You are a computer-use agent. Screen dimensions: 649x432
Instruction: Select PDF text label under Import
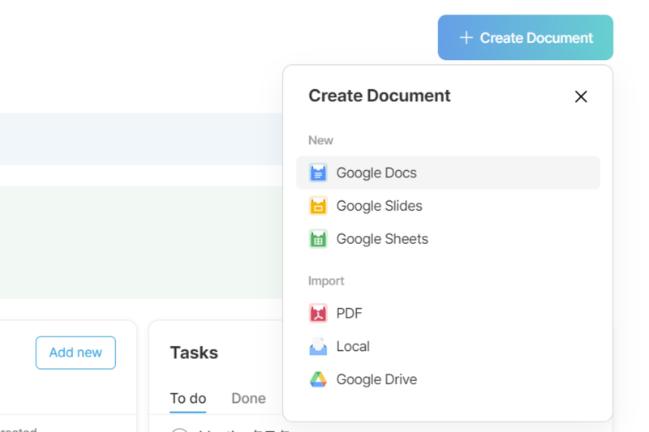tap(349, 314)
